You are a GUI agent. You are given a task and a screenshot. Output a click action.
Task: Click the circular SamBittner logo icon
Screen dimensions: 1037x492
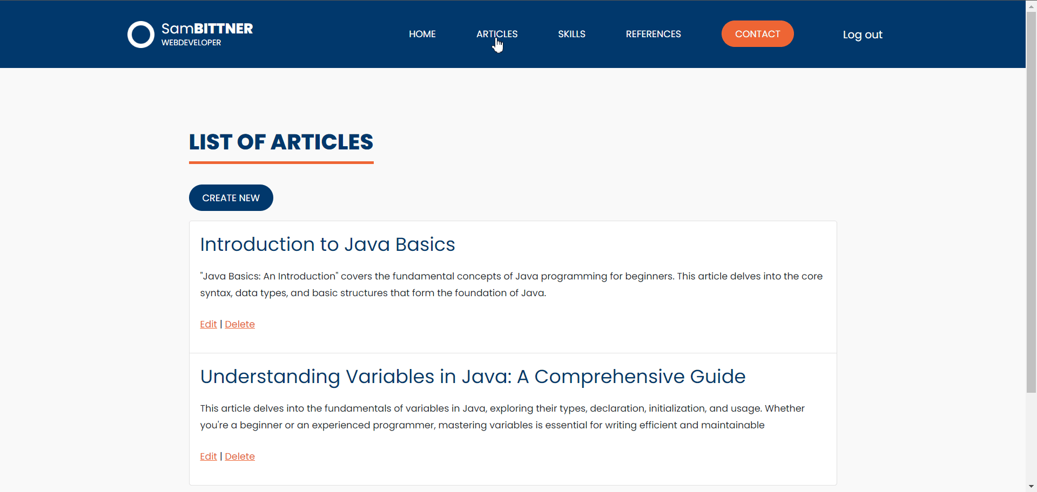141,35
